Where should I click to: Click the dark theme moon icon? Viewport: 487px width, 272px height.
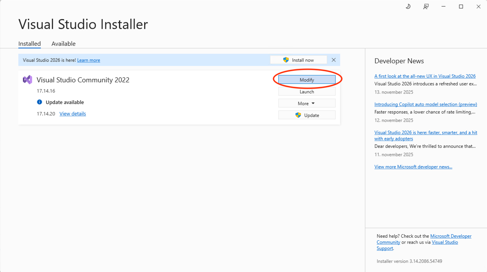[x=408, y=6]
